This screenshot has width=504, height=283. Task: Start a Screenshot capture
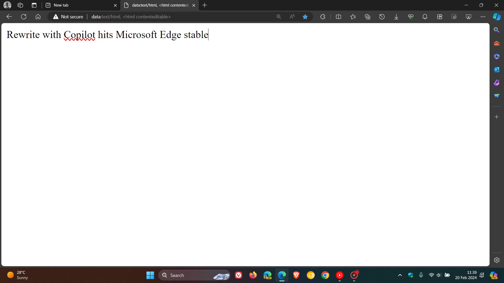click(x=469, y=17)
